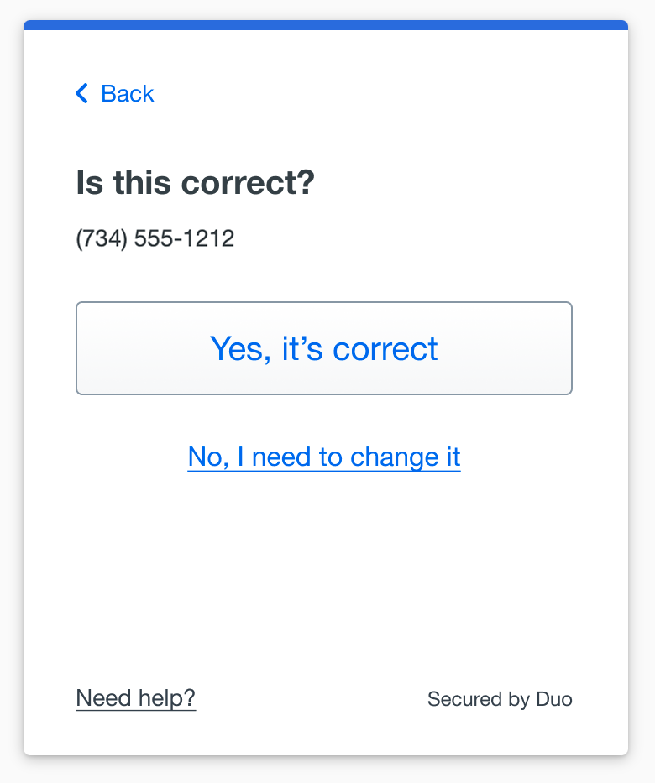Click the Is this correct? heading
Image resolution: width=655 pixels, height=783 pixels.
tap(193, 182)
